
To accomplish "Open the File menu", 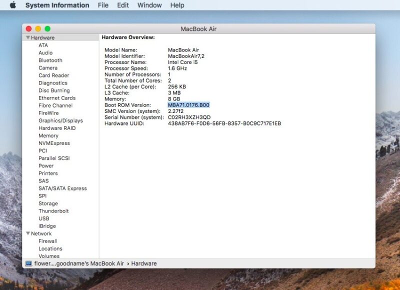I will click(103, 5).
